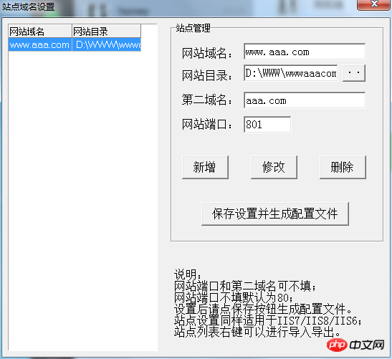Close the 站点域名设置 dialog
392x359 pixels.
[374, 4]
